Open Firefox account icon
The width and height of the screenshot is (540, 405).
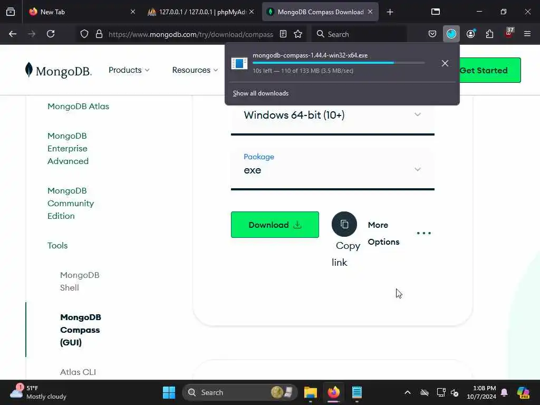point(471,34)
